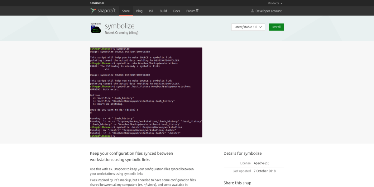This screenshot has height=187, width=374.
Task: Click the Canonical logo in top bar
Action: click(x=97, y=3)
